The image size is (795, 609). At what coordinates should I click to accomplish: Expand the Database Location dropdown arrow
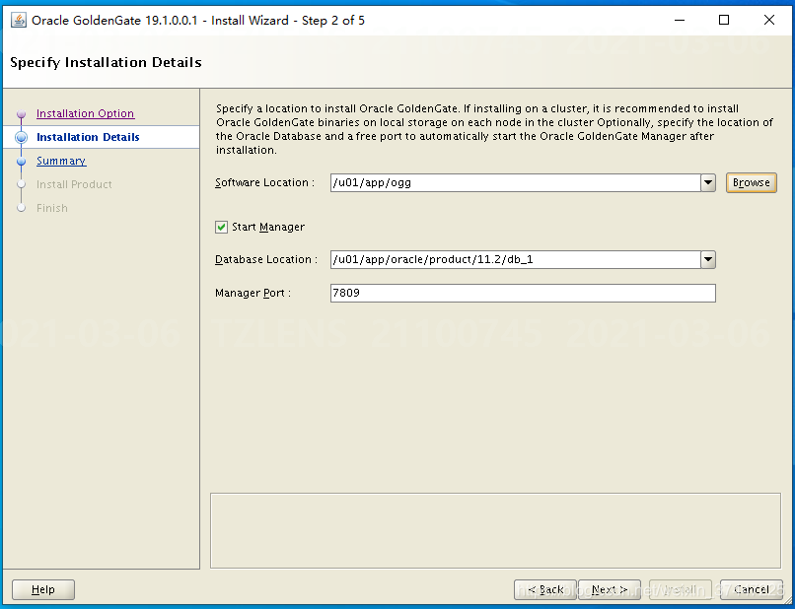708,260
